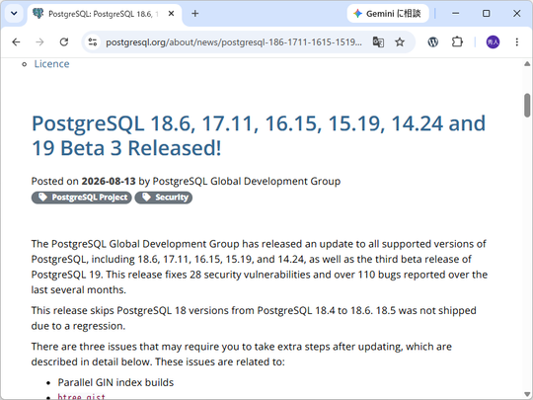This screenshot has width=533, height=400.
Task: Ask Gemini using the Gemini button
Action: 388,14
